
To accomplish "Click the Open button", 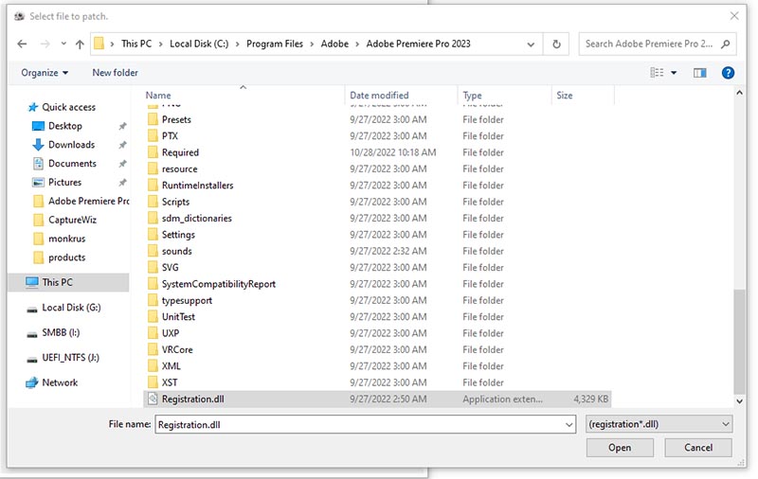I will coord(620,448).
